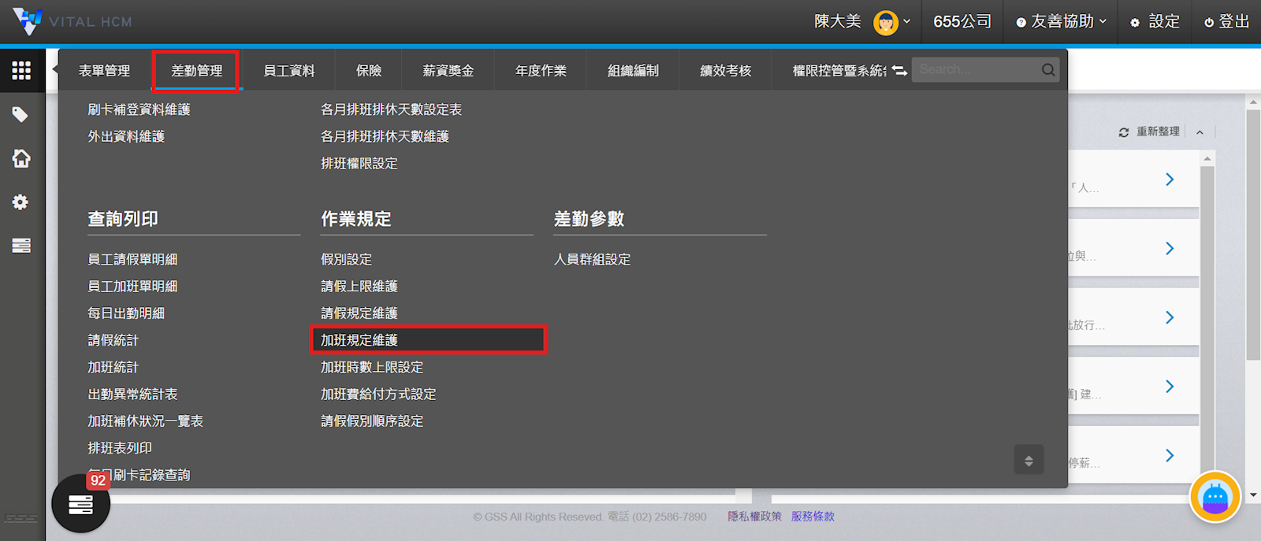Open 加班規定維護 menu entry

pos(359,340)
